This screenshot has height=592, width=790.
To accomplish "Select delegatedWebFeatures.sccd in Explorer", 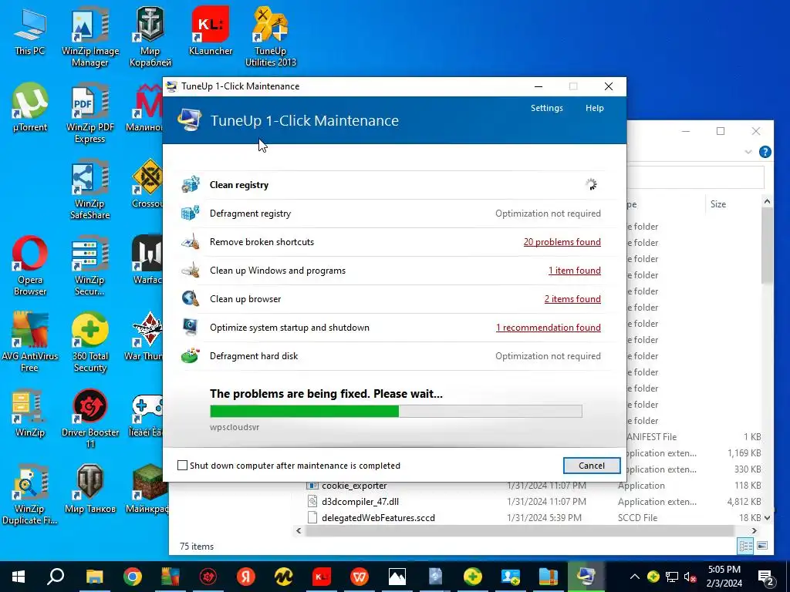I will click(378, 517).
